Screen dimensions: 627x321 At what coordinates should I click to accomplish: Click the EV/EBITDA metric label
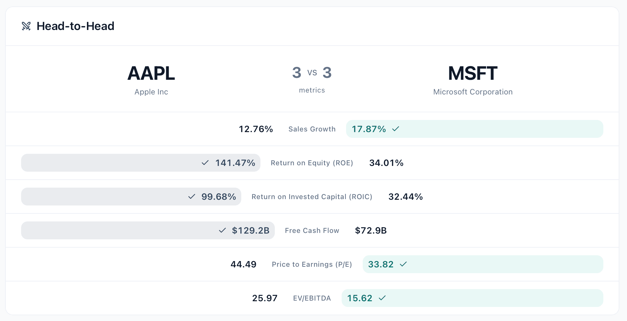coord(312,298)
